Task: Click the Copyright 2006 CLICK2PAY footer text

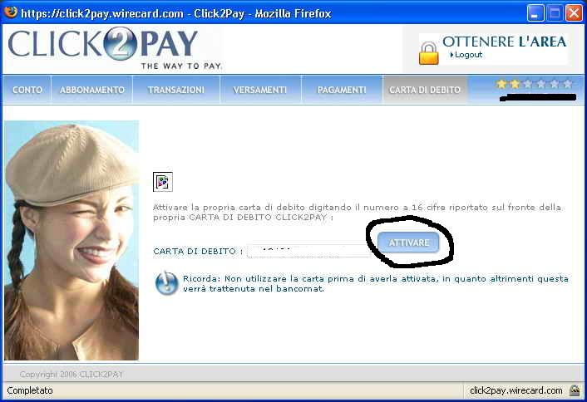Action: tap(72, 375)
